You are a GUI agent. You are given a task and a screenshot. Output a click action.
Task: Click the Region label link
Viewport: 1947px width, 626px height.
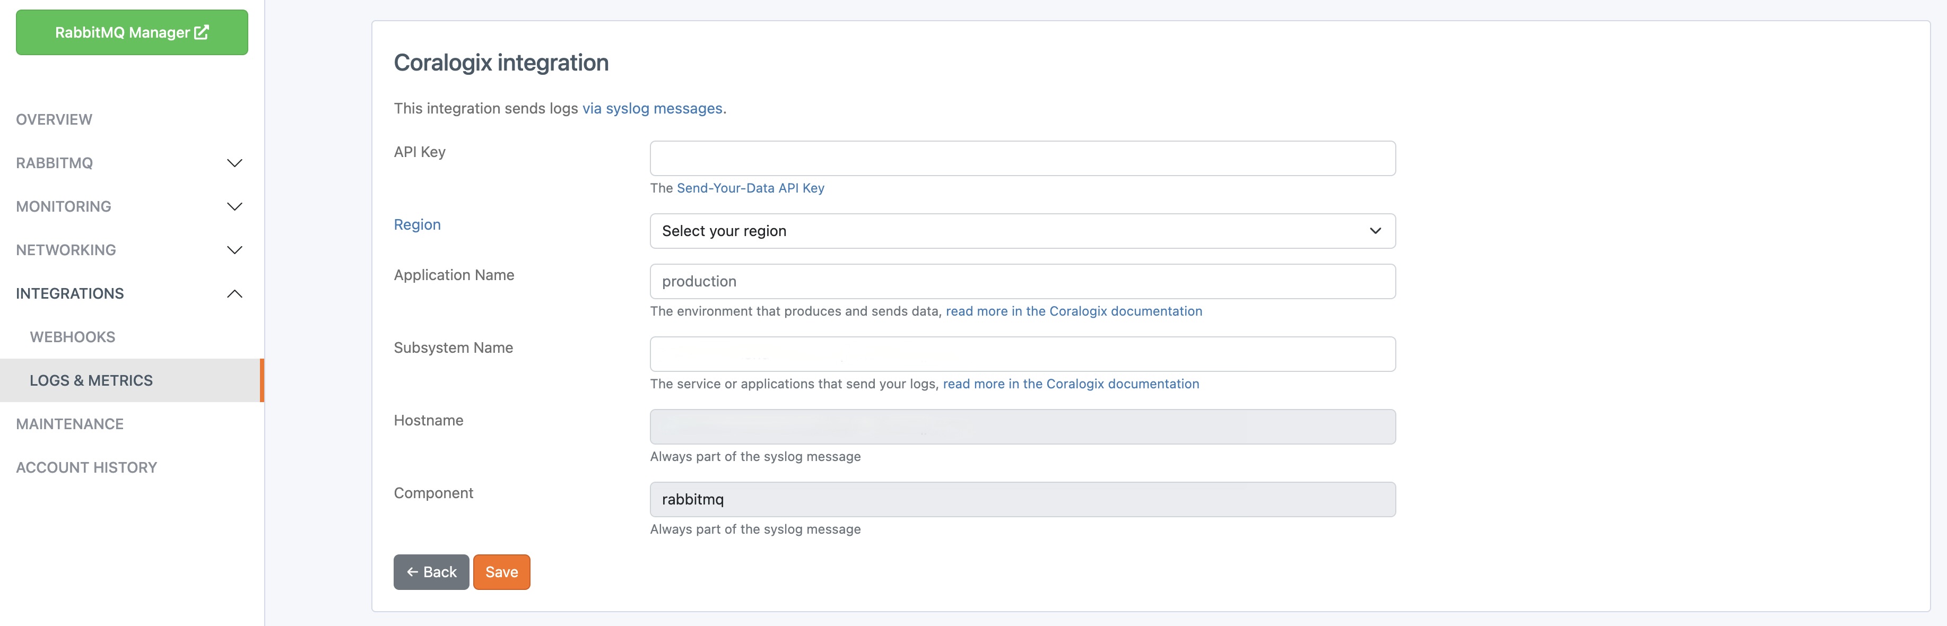417,224
